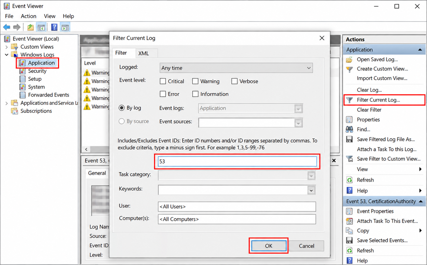The image size is (427, 265).
Task: Check the Information event level box
Action: point(195,94)
